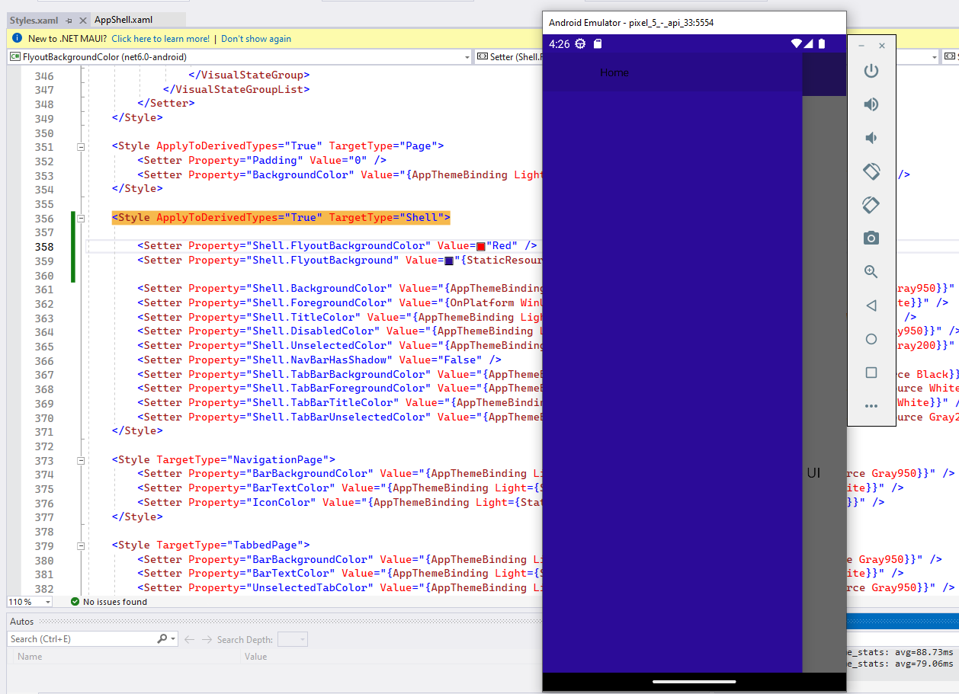Open the FlyoutBackgroundColor debug target dropdown

(x=467, y=56)
